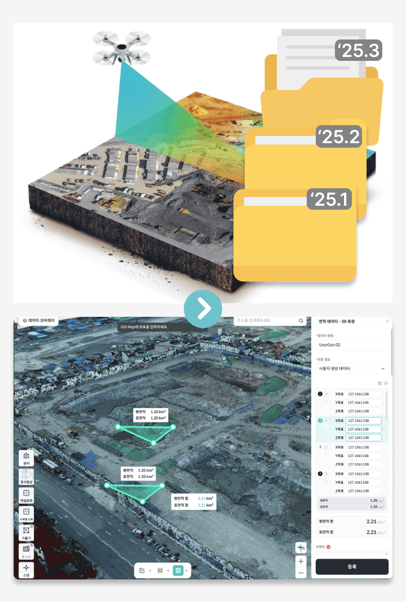This screenshot has height=602, width=406.
Task: Expand options arrow beside the teal area tool
Action: (x=187, y=570)
